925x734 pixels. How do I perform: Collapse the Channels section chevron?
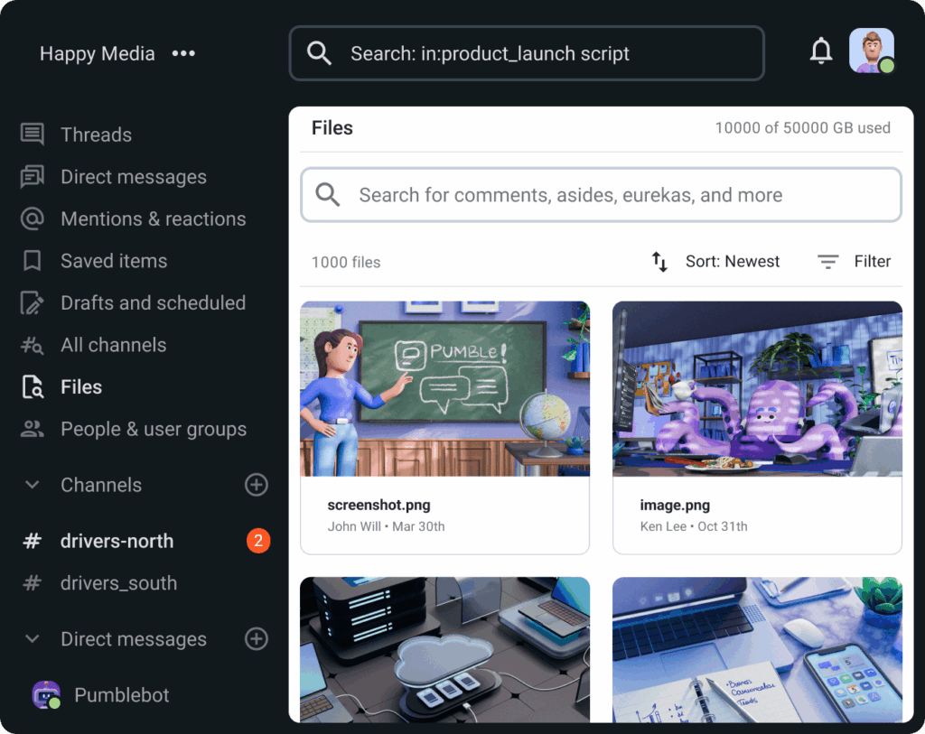[x=33, y=485]
